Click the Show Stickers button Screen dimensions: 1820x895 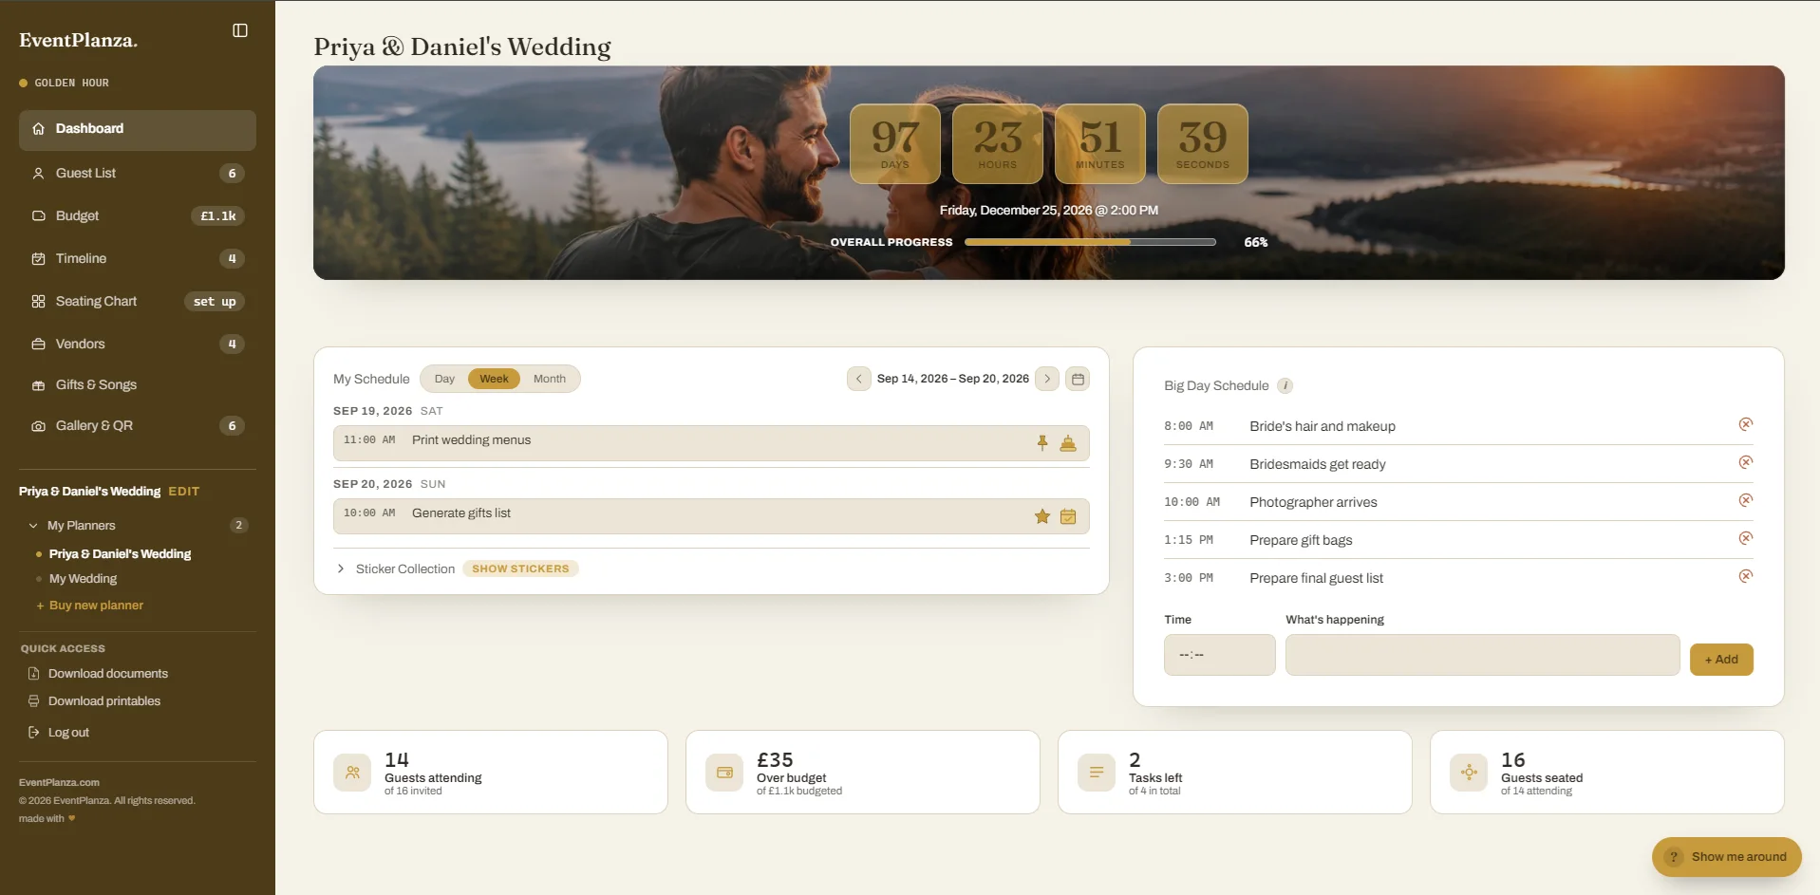pyautogui.click(x=520, y=569)
